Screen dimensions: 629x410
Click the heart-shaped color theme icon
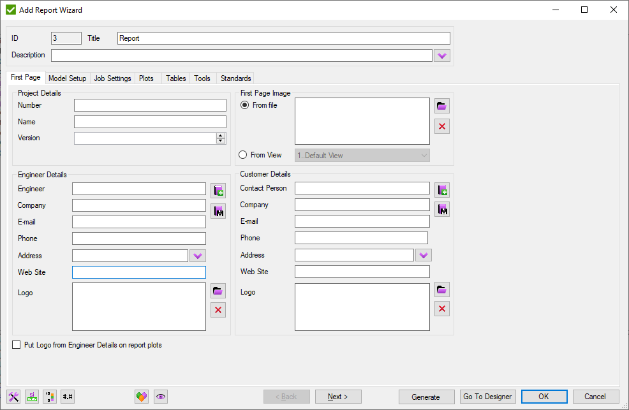(x=141, y=397)
